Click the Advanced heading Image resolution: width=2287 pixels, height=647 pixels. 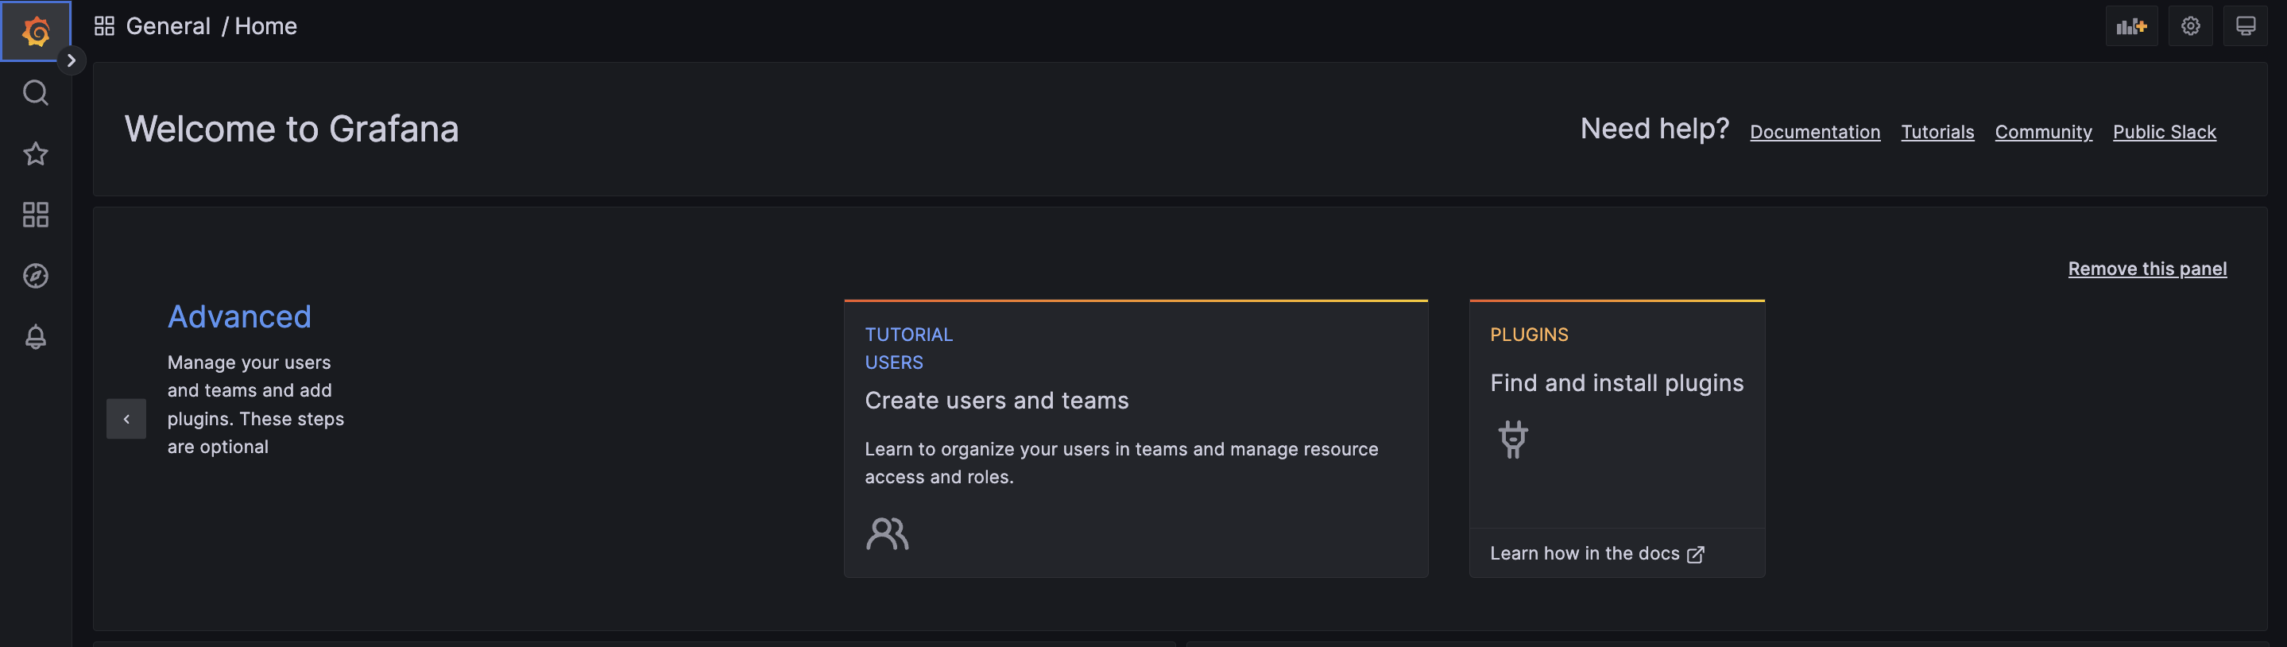point(239,316)
